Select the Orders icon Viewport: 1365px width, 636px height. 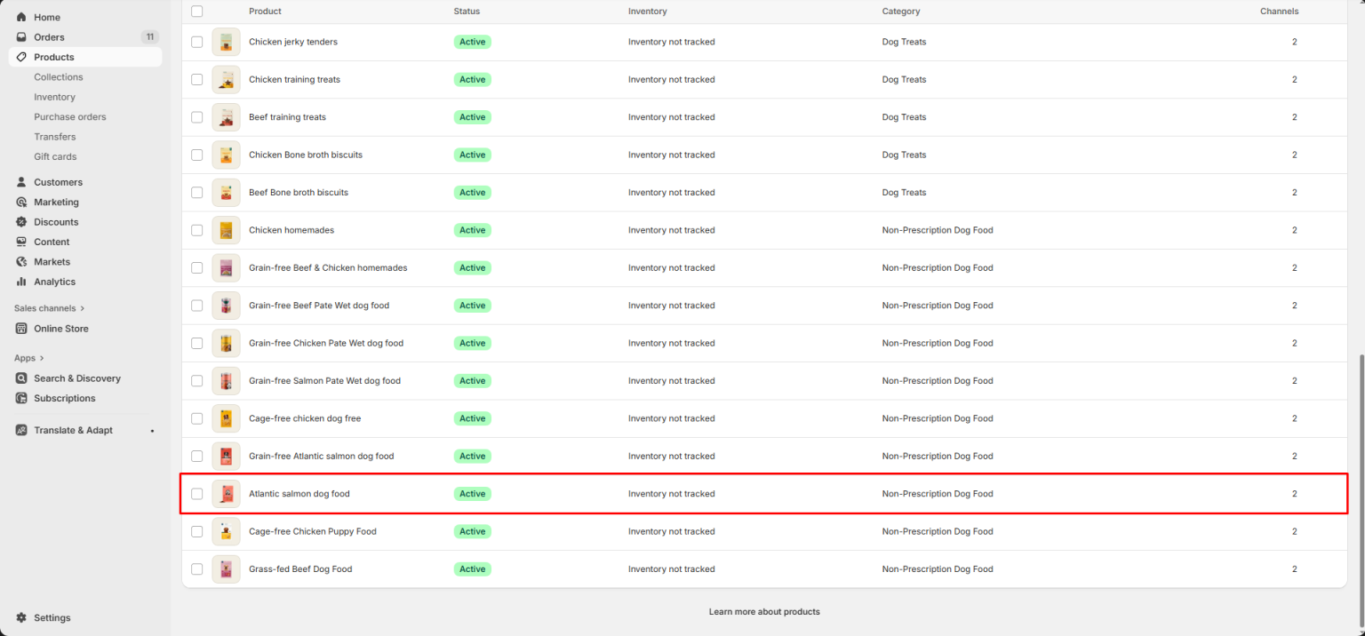[20, 36]
